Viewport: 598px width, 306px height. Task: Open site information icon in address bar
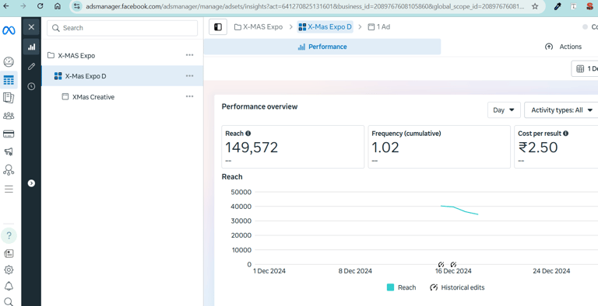[77, 6]
